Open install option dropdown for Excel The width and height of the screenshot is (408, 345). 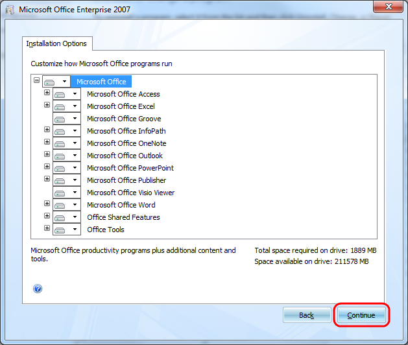67,106
